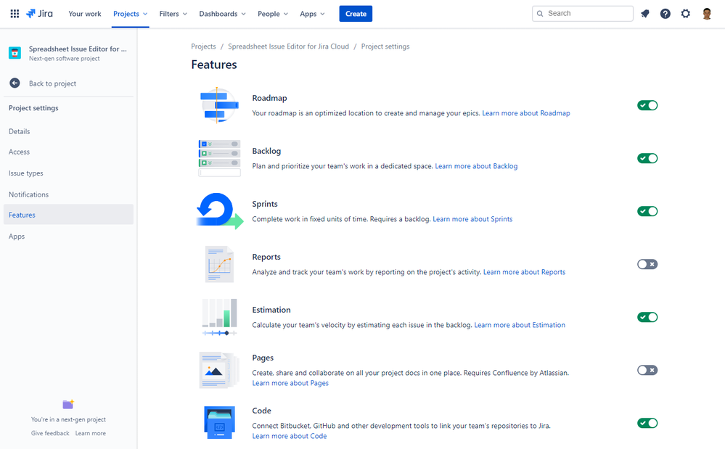Click the Spreadsheet Issue Editor project name
Viewport: 725px width, 449px height.
tap(78, 49)
